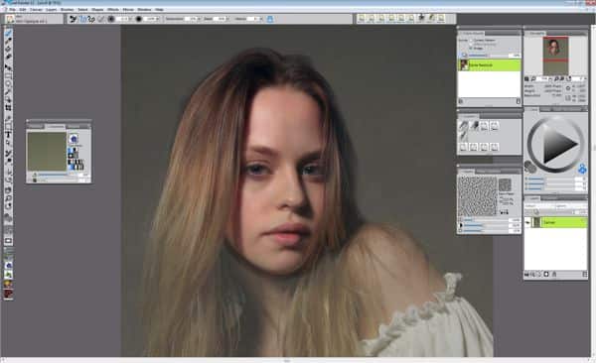Toggle visibility of the Canvas layer
The image size is (596, 363).
click(527, 222)
